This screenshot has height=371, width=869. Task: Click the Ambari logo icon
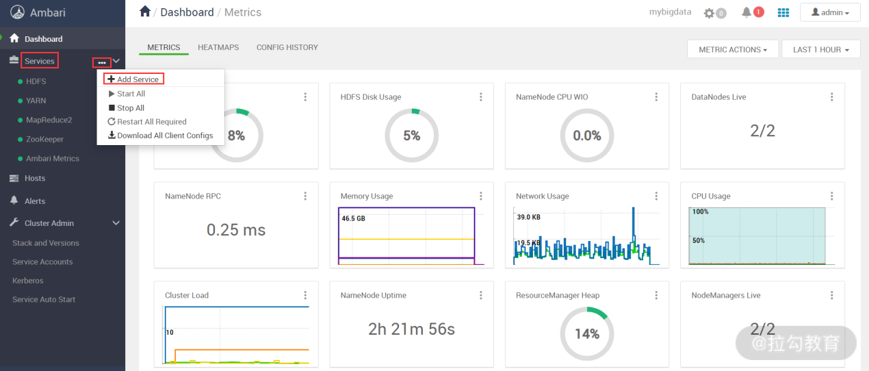pos(17,13)
